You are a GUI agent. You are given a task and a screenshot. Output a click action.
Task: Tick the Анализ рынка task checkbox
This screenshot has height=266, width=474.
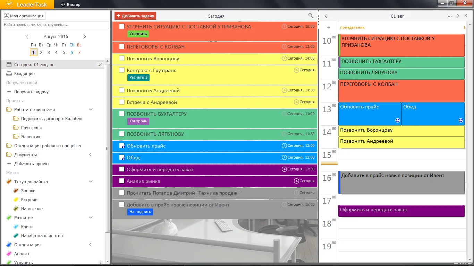(122, 181)
